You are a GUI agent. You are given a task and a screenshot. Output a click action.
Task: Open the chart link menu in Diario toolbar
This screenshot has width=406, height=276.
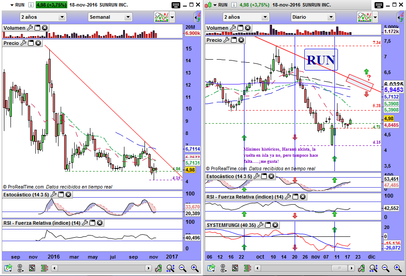tap(223, 268)
